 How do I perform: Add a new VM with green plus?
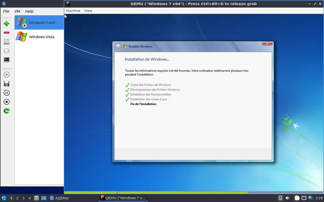click(x=7, y=23)
